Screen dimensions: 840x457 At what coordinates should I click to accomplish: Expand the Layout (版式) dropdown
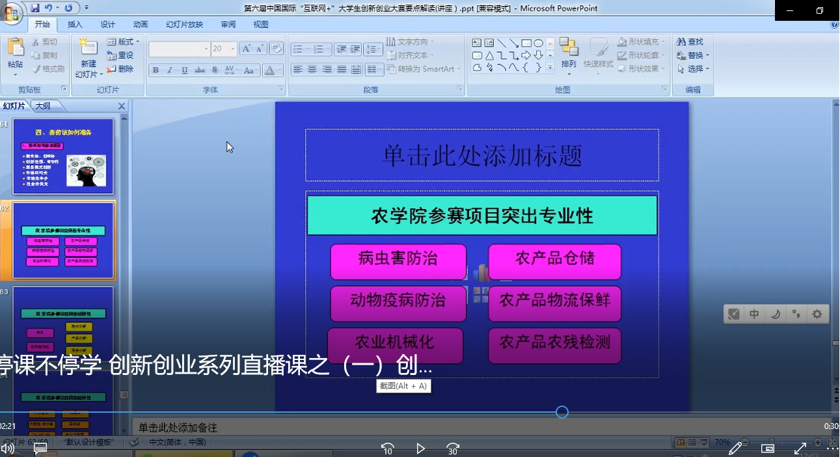pos(135,42)
